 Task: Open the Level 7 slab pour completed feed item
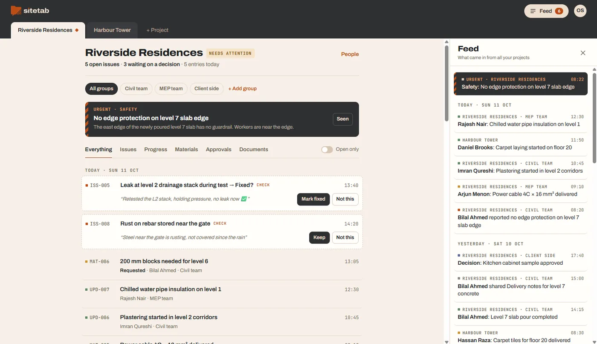coord(521,314)
